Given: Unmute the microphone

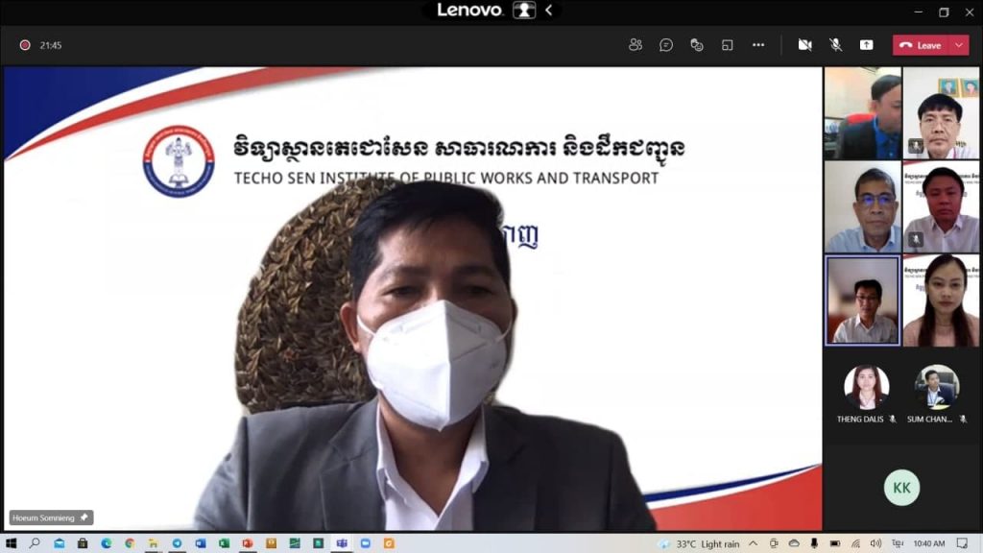Looking at the screenshot, I should (835, 45).
